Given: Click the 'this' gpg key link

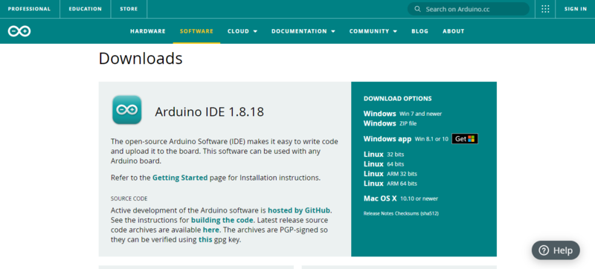Looking at the screenshot, I should pos(205,240).
